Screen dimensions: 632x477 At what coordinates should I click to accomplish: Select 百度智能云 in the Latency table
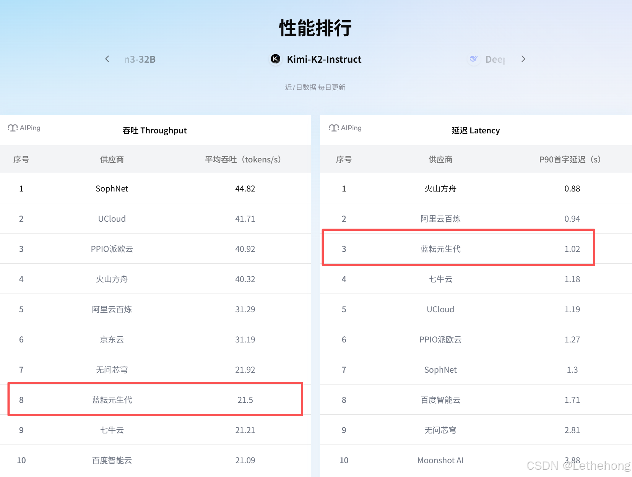click(x=440, y=400)
